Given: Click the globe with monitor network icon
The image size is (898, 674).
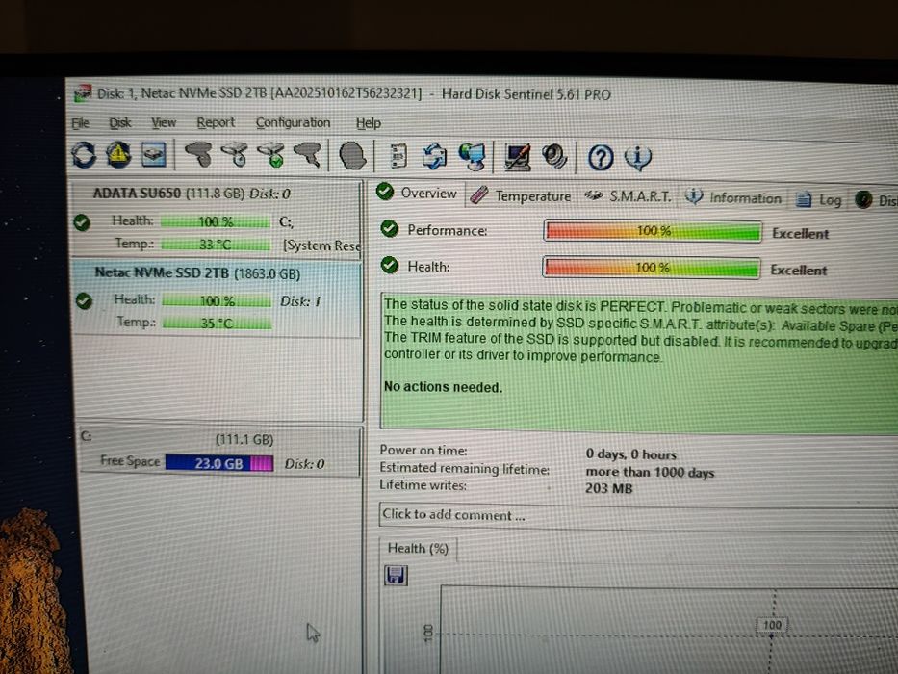Looking at the screenshot, I should tap(473, 157).
